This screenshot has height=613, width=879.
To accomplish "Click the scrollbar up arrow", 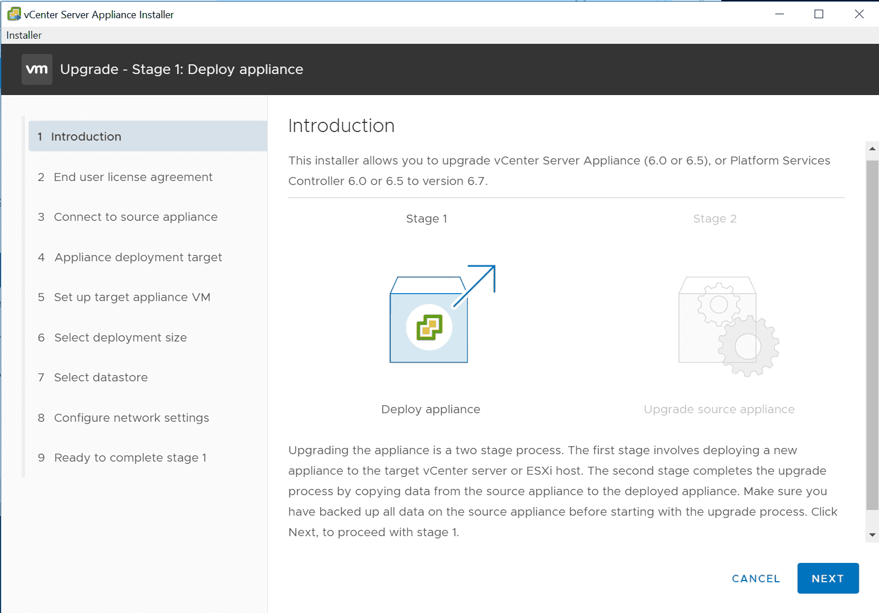I will point(872,149).
